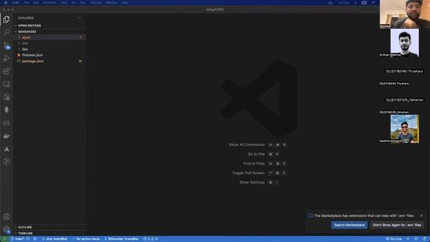Screen dimensions: 430x242
Task: Open the Explorer view in activity bar
Action: pyautogui.click(x=6, y=19)
